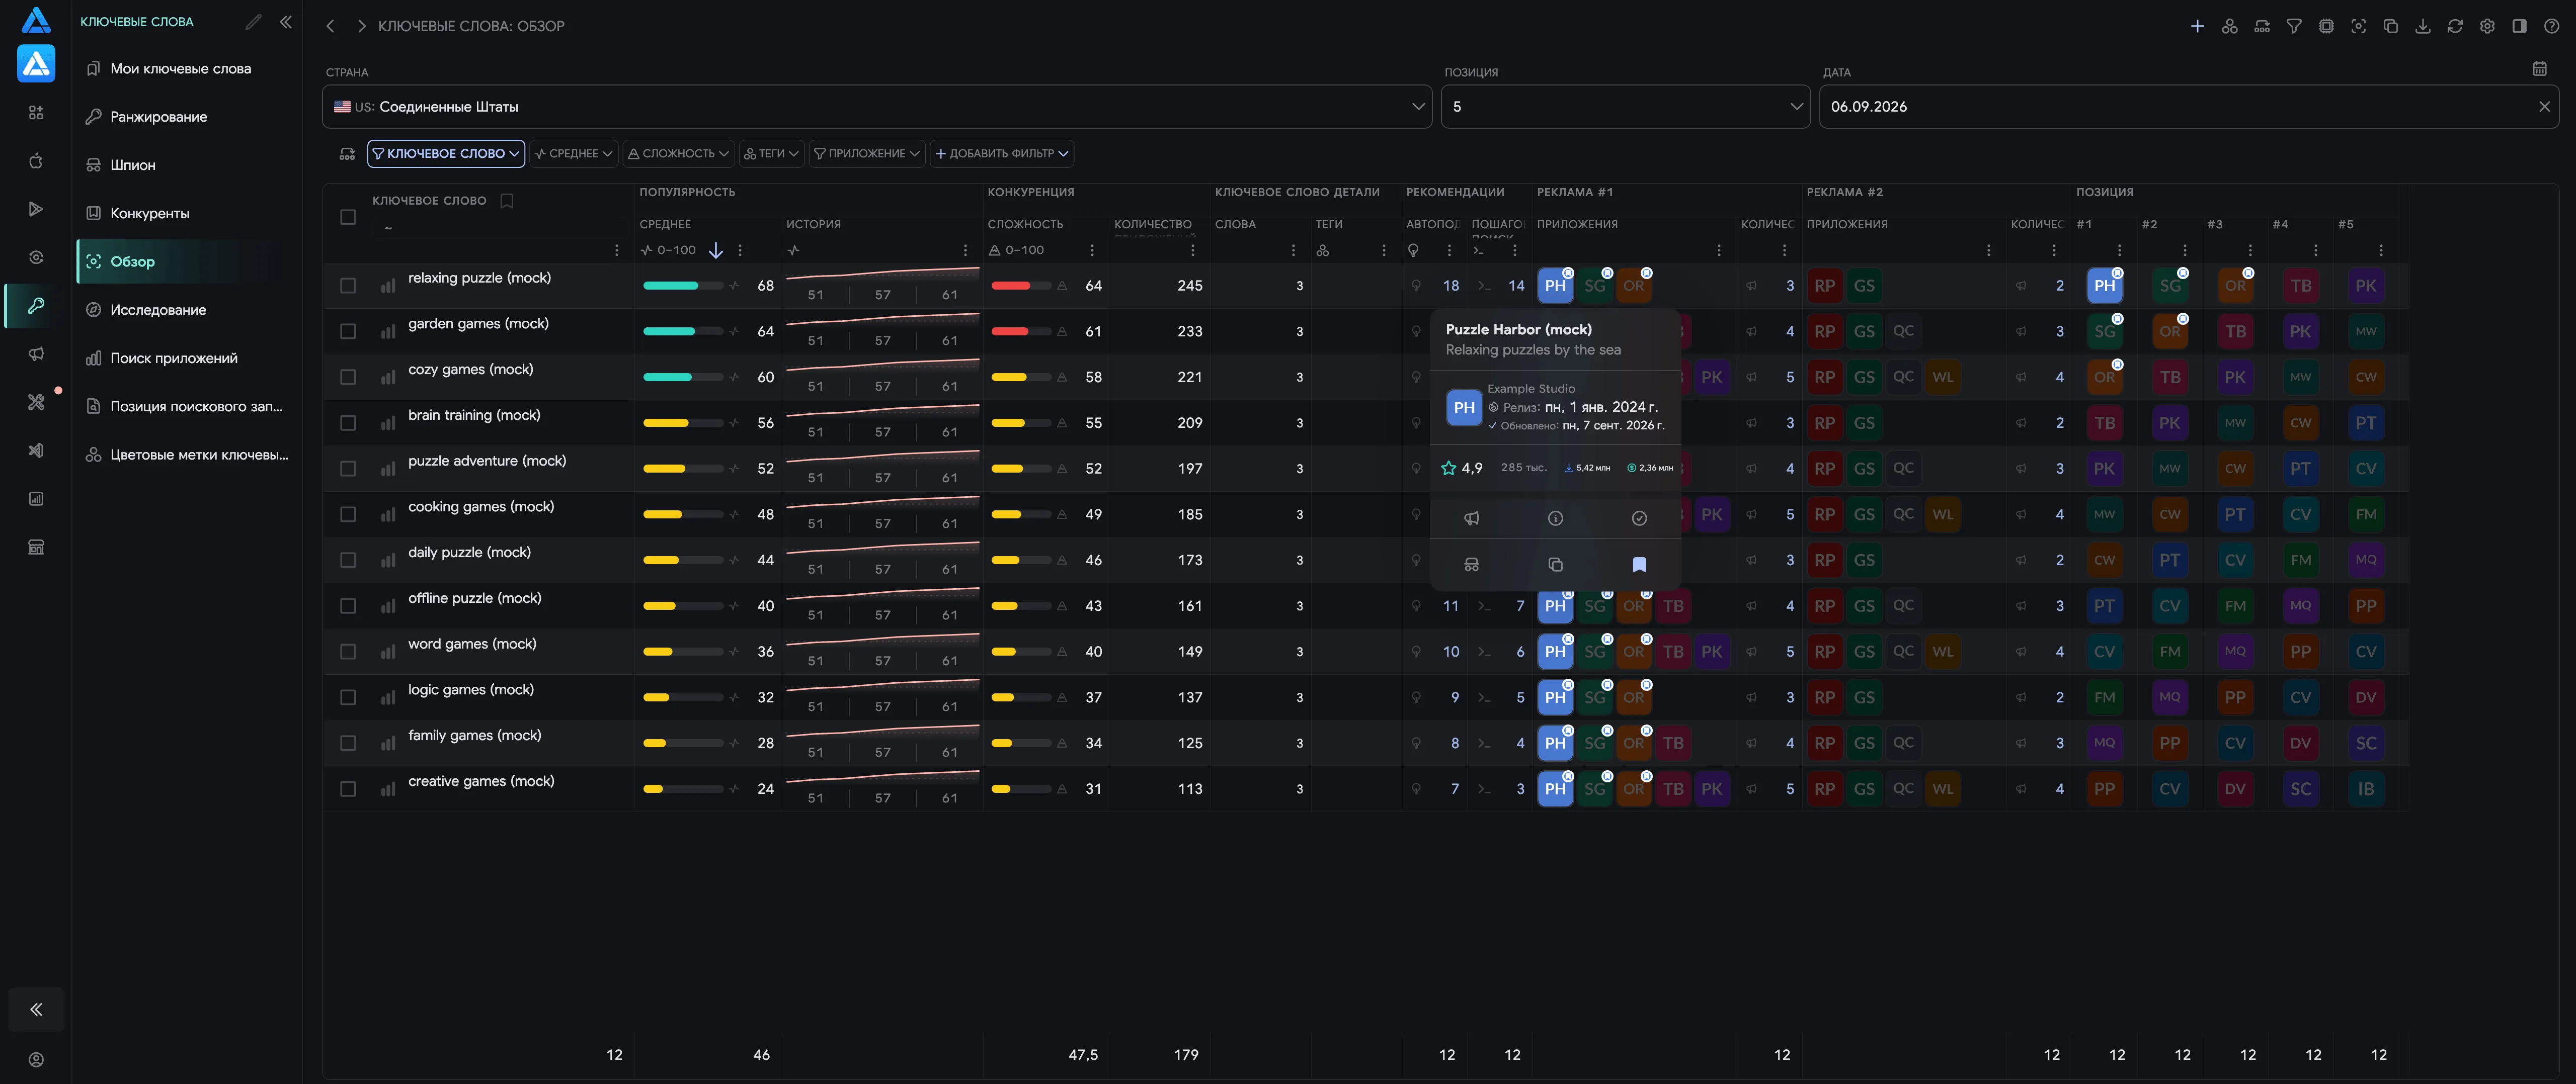Expand the Сложность filter dropdown

(x=678, y=153)
